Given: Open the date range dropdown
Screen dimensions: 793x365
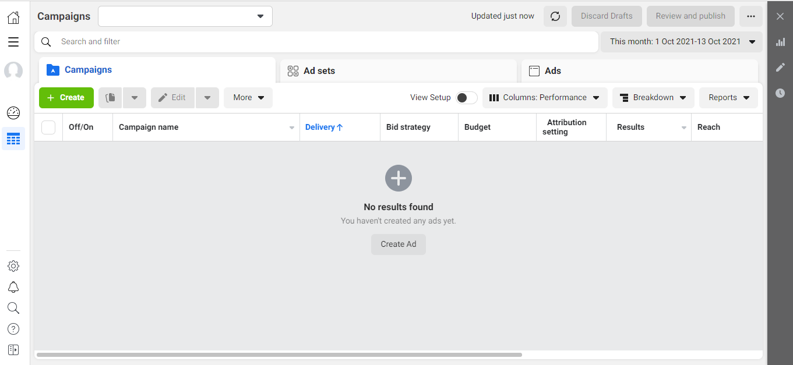Looking at the screenshot, I should coord(681,42).
